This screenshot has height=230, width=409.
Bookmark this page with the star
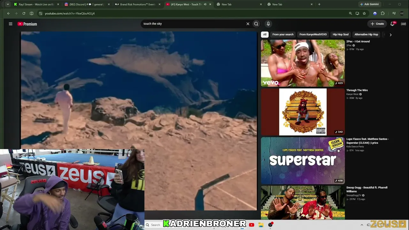click(x=364, y=13)
